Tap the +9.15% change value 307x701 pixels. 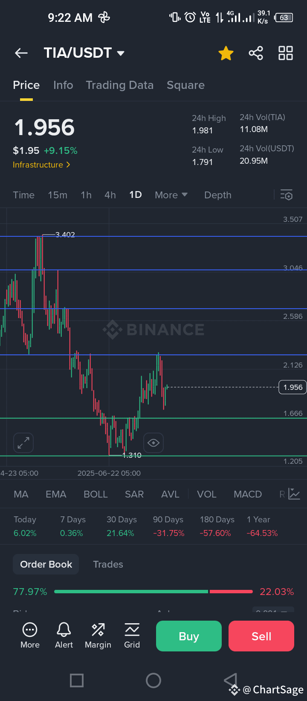(x=61, y=150)
